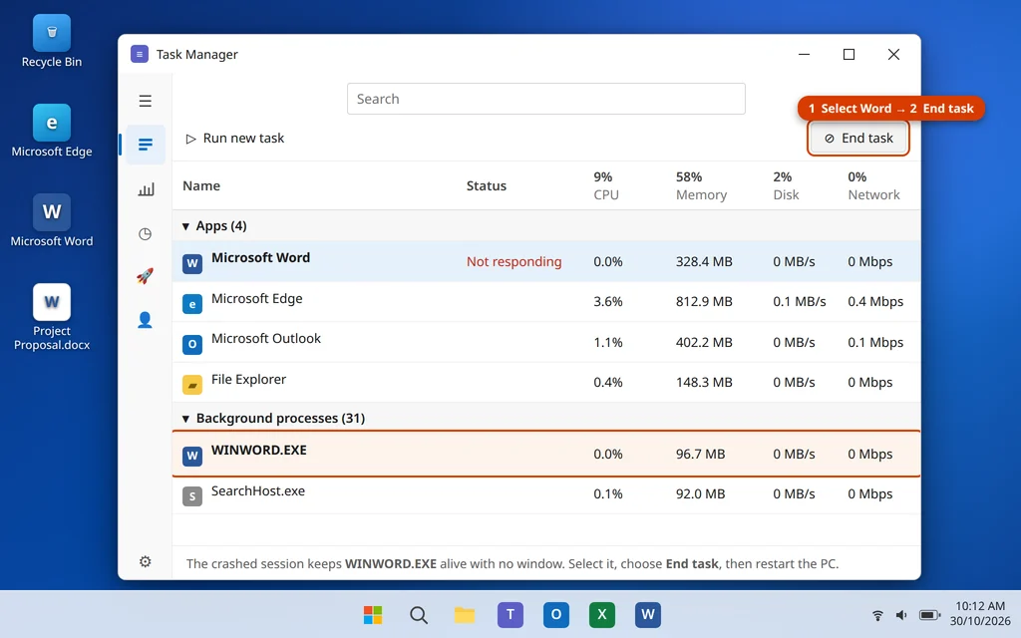
Task: Maximize the Task Manager window
Action: pyautogui.click(x=849, y=55)
